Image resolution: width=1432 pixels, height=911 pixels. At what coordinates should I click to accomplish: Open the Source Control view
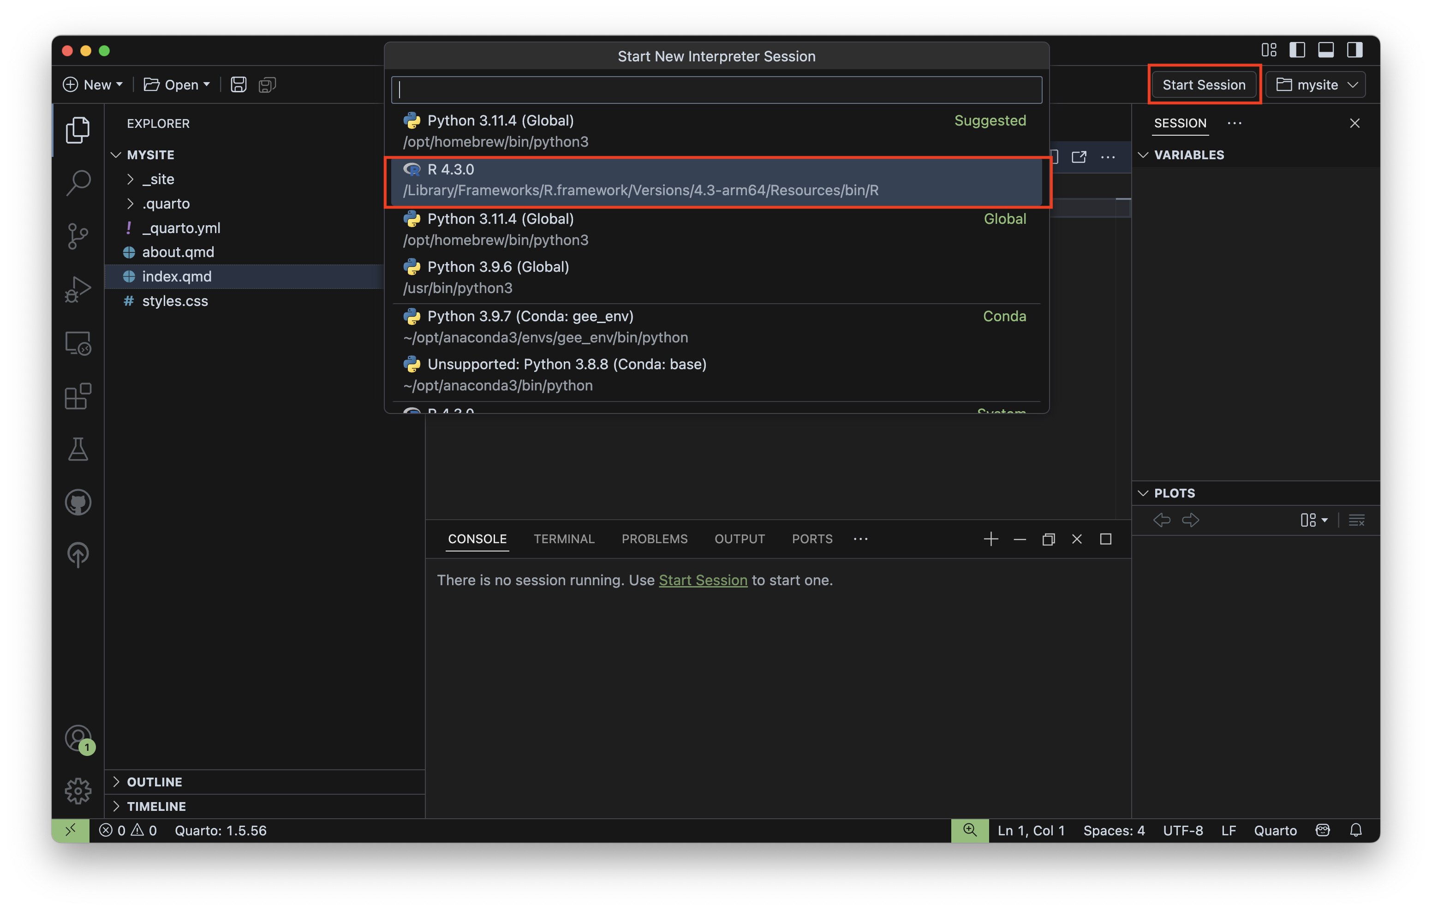(x=78, y=236)
